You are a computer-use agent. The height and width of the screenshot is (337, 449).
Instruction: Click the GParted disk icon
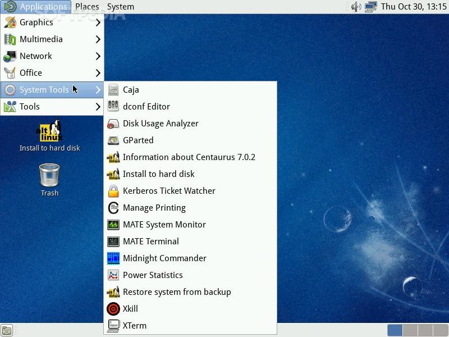[x=113, y=140]
